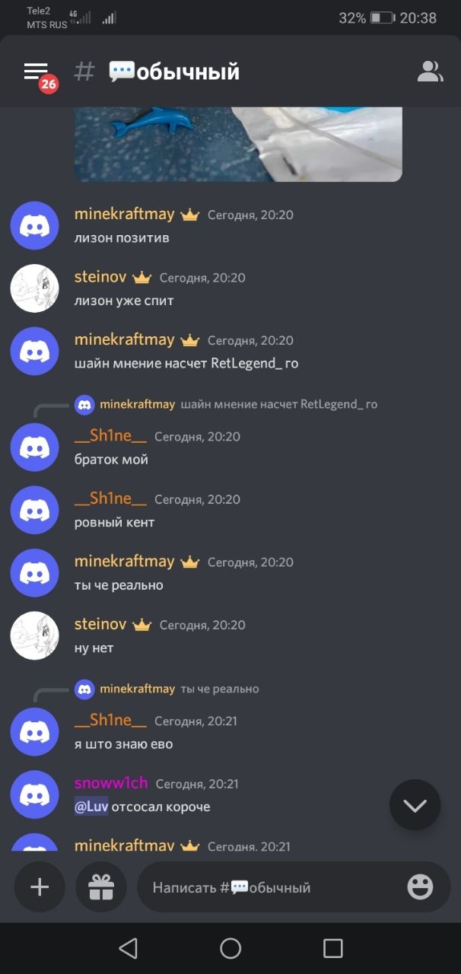Open steinov avatar above 'лизон уже спит'
This screenshot has height=974, width=461.
pyautogui.click(x=34, y=288)
